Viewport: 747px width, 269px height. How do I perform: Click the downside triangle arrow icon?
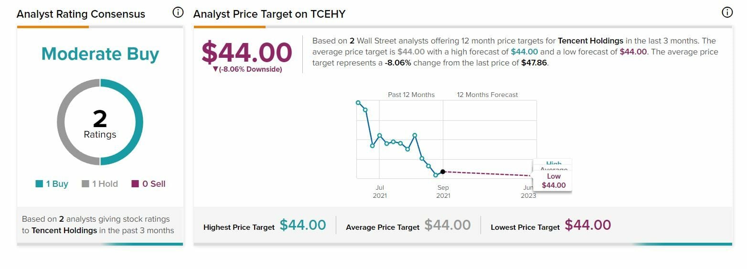tap(215, 70)
